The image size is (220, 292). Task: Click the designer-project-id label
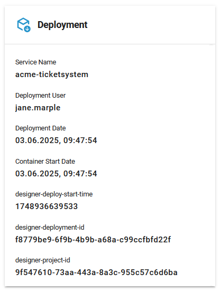[43, 260]
